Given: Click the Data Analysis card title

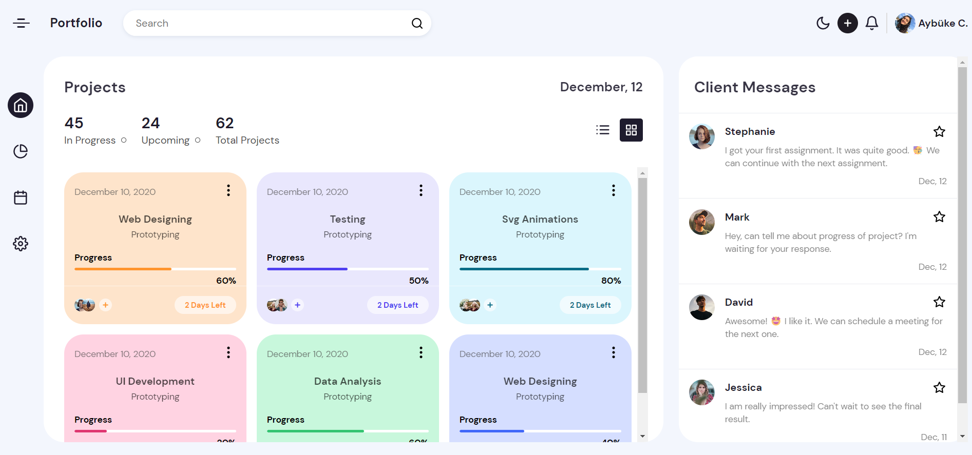Looking at the screenshot, I should point(348,381).
